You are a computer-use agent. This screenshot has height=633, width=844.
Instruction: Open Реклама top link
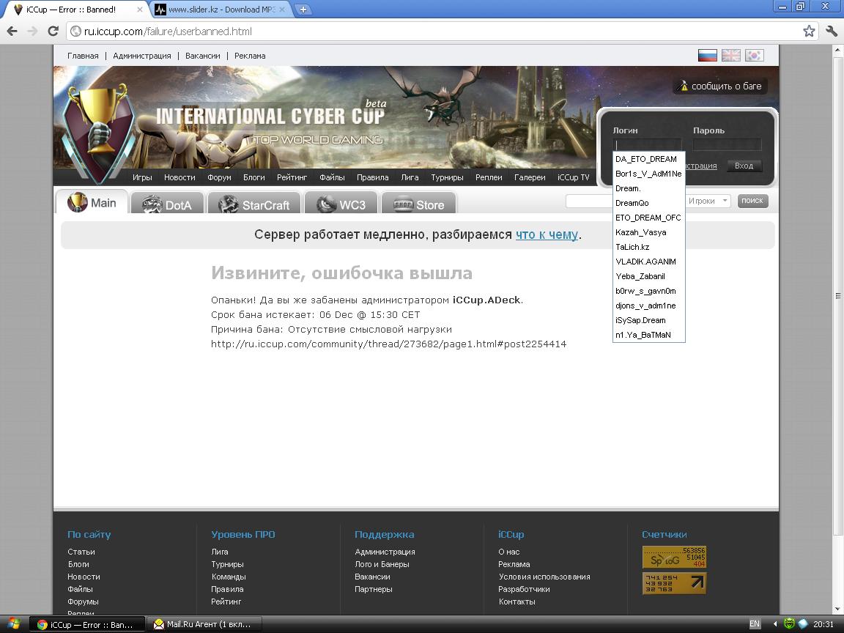[250, 56]
